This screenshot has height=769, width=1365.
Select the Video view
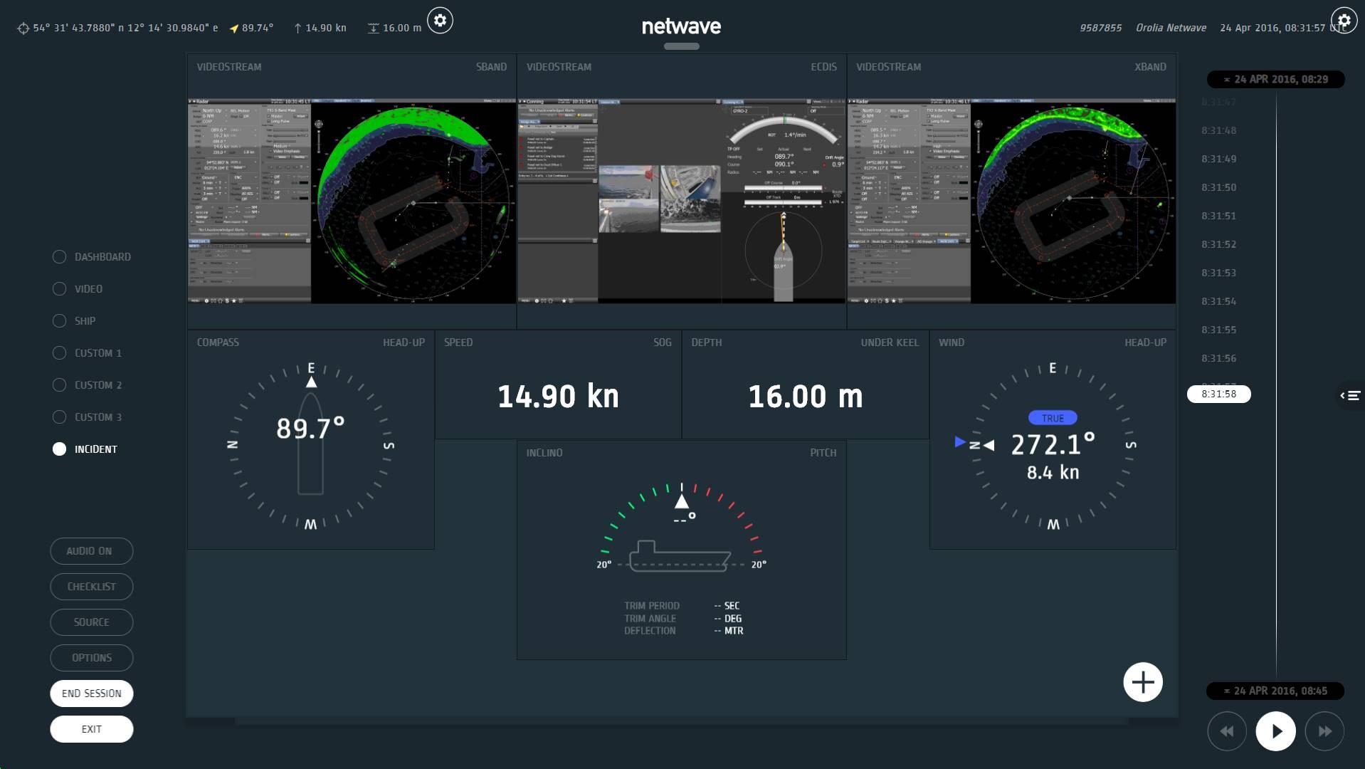click(x=78, y=289)
